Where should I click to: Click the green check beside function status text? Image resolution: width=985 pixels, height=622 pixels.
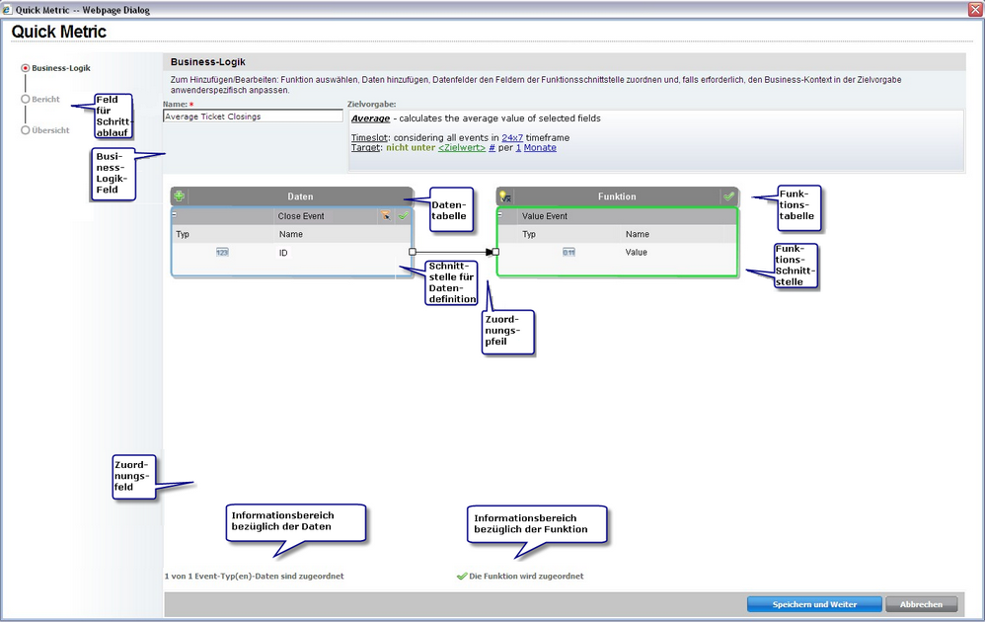(462, 576)
